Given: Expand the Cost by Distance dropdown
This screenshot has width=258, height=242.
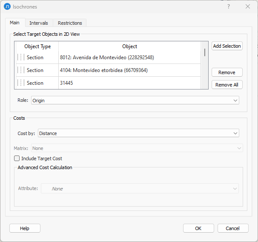Looking at the screenshot, I should pyautogui.click(x=138, y=133).
